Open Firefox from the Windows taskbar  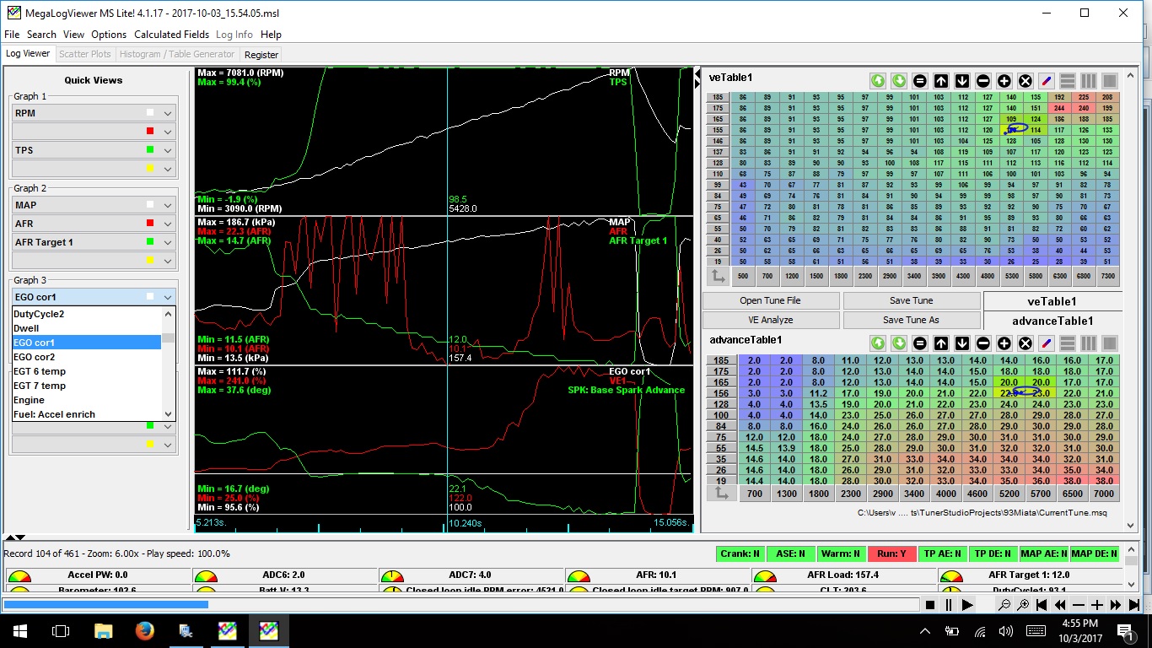[x=144, y=630]
